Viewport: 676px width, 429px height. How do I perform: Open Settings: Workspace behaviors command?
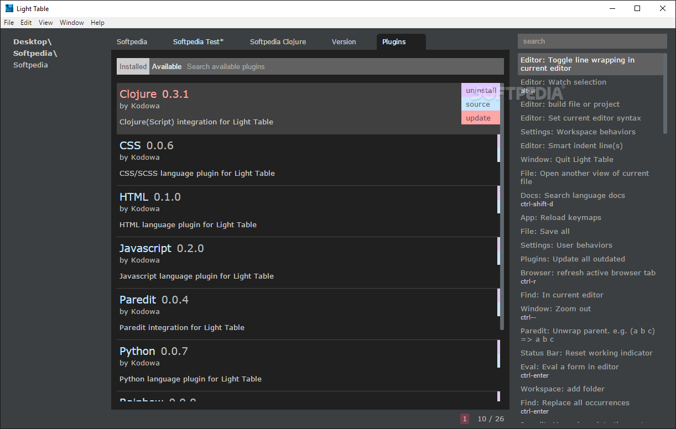click(x=591, y=132)
